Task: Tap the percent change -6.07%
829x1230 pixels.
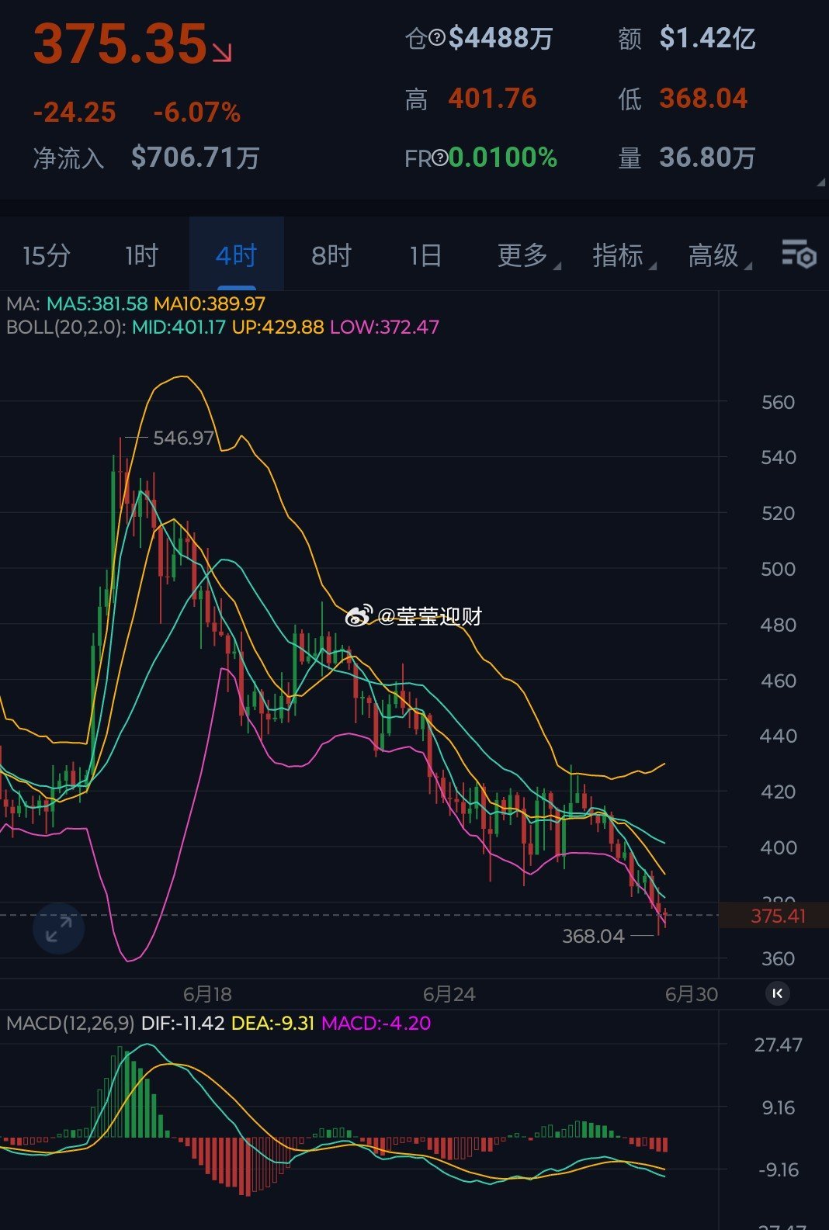Action: 197,113
